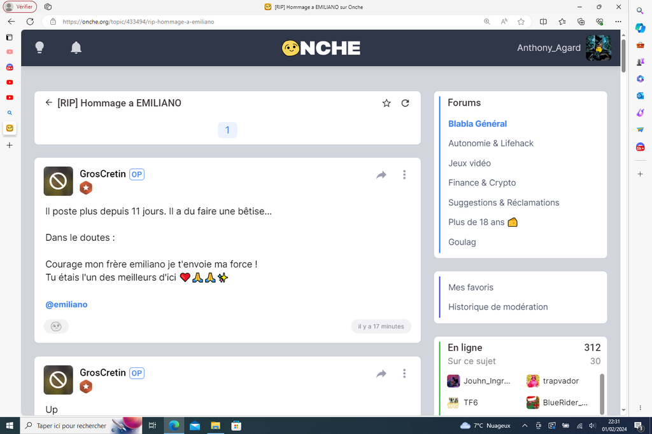Click online user Jouhn_Ingr...
Viewport: 652px width, 434px height.
point(479,381)
